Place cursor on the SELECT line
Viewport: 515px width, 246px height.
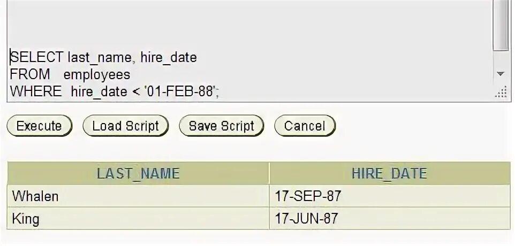tap(103, 57)
